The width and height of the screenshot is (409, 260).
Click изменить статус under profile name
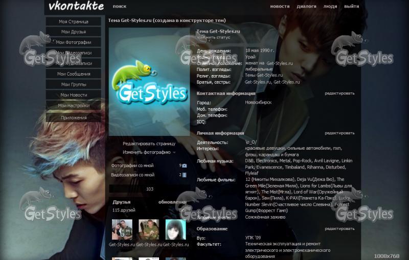pos(214,37)
